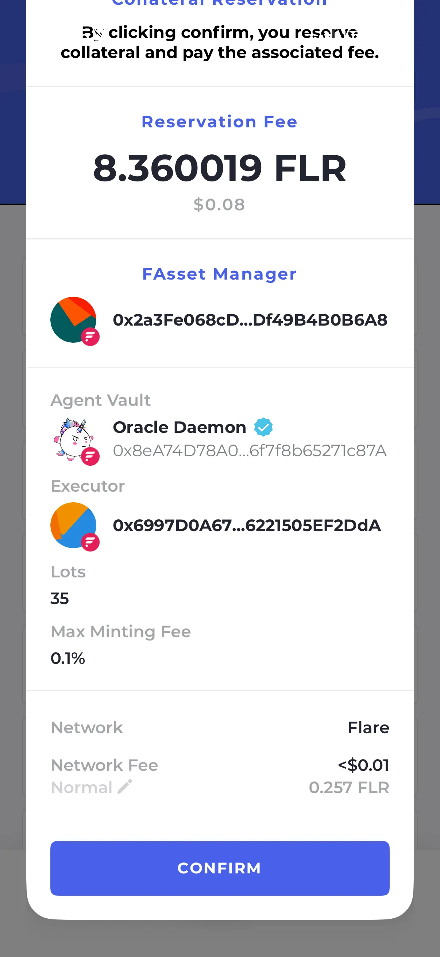Screen dimensions: 440x957
Task: Click the Flare badge on the Oracle Daemon avatar
Action: click(x=90, y=457)
